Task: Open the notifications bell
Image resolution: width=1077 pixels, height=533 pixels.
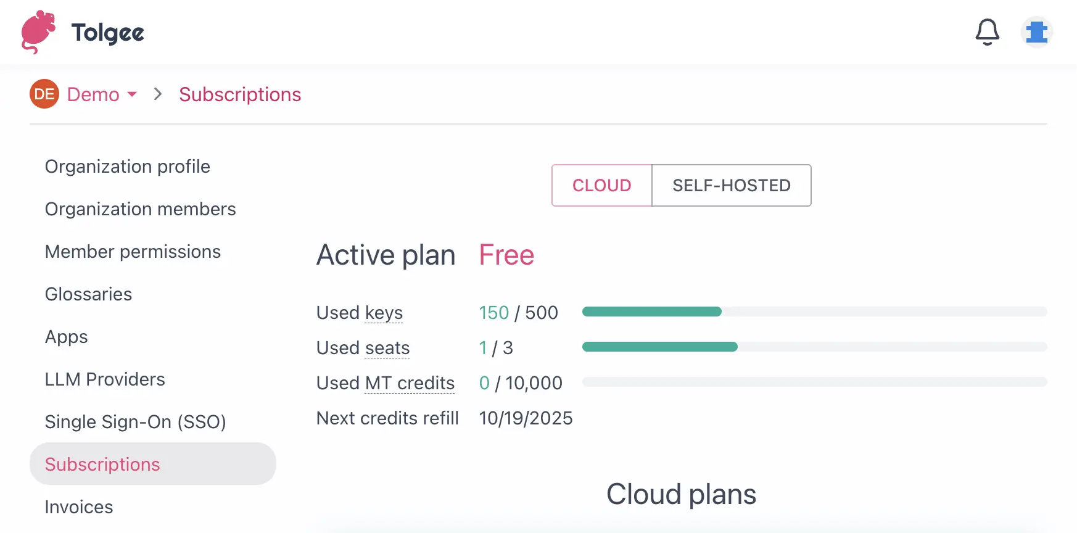Action: 988,32
